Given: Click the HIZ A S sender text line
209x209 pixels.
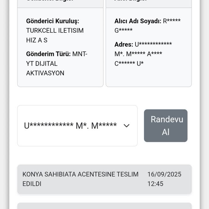Looking at the screenshot, I should tap(37, 40).
